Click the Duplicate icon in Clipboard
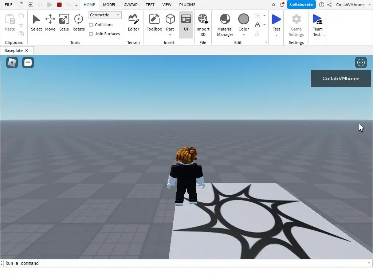 pos(21,34)
